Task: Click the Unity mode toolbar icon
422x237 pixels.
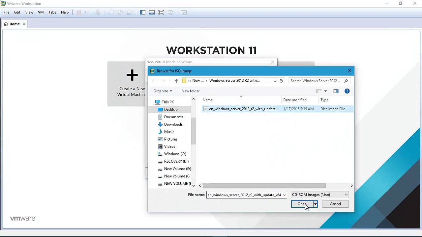Action: (x=170, y=13)
